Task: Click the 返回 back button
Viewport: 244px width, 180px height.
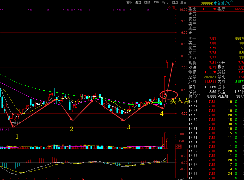Action: pos(183,2)
